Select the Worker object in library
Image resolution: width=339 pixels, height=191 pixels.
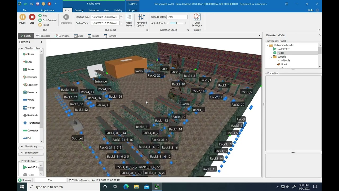pyautogui.click(x=29, y=108)
